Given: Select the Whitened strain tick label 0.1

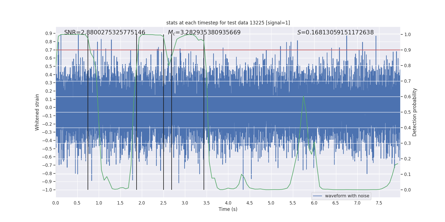Looking at the screenshot, I should 49,99.
